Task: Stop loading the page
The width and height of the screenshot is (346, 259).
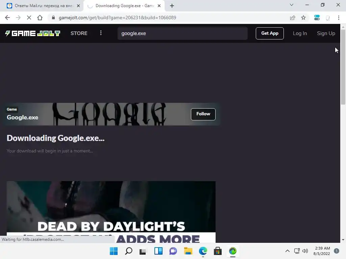Action: point(29,18)
